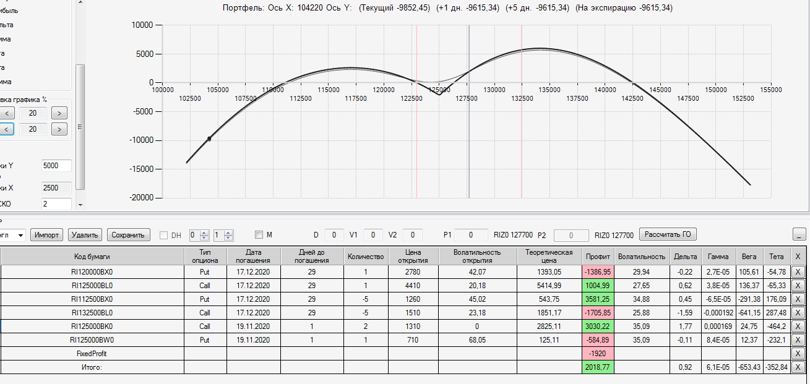Click the opening volatility cell 68,05

pos(477,339)
